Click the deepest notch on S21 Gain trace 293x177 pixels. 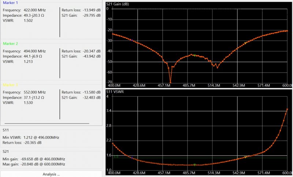170,82
